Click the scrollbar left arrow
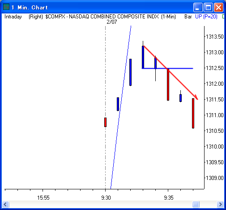The height and width of the screenshot is (210, 226). pos(5,204)
